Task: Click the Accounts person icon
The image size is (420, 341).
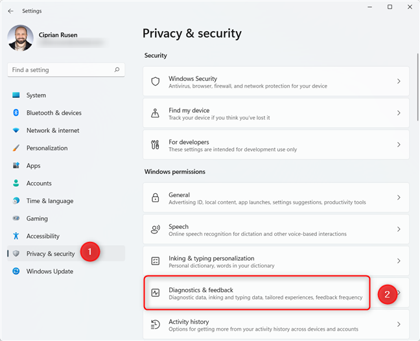Action: click(x=16, y=183)
